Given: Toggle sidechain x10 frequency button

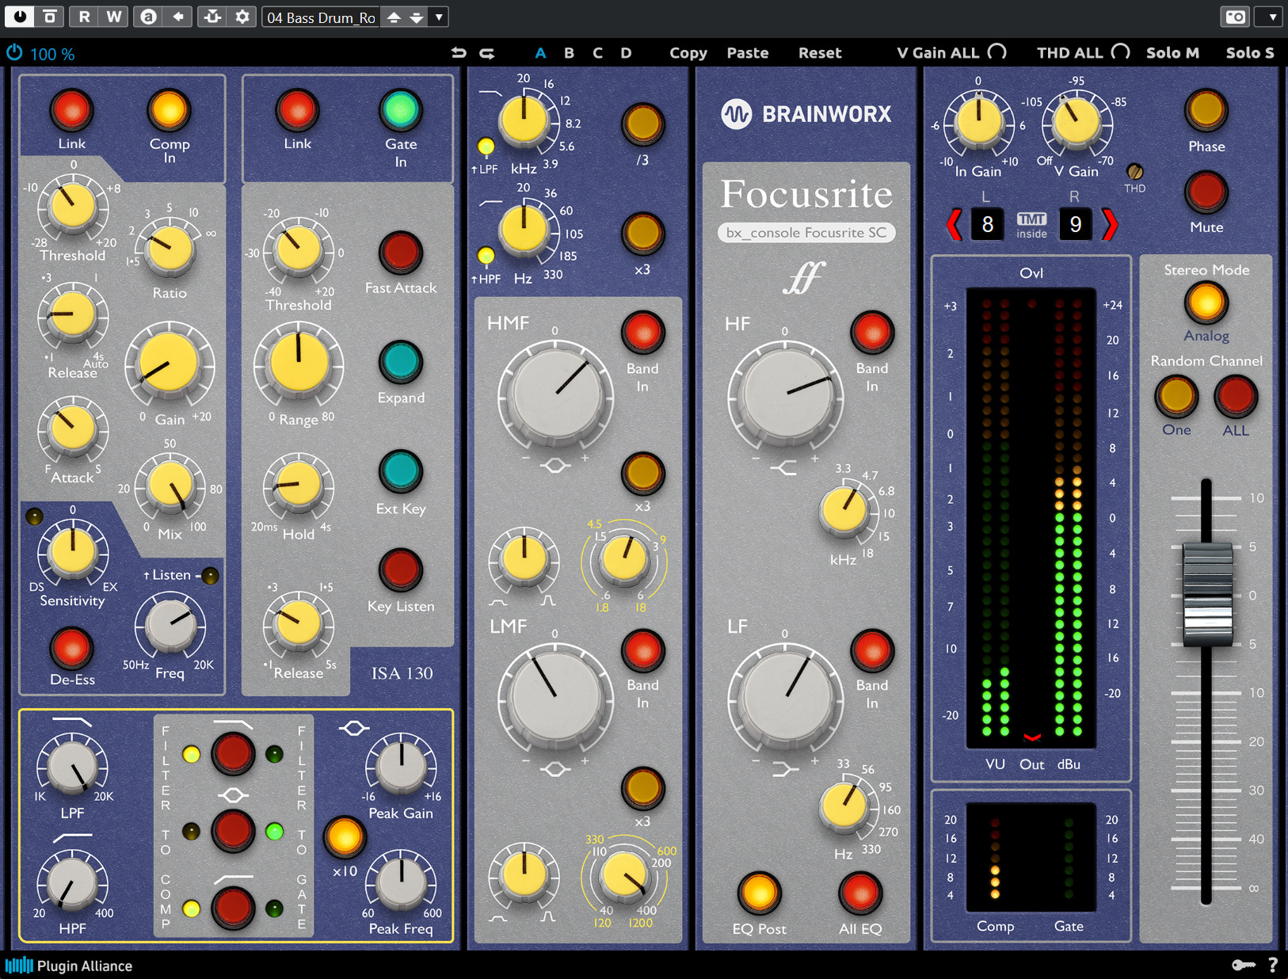Looking at the screenshot, I should (345, 838).
